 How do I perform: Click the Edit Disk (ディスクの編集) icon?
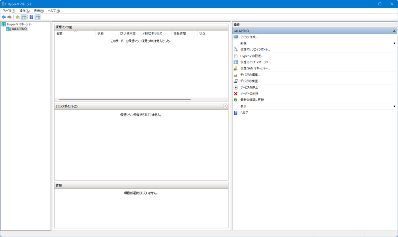pos(235,75)
